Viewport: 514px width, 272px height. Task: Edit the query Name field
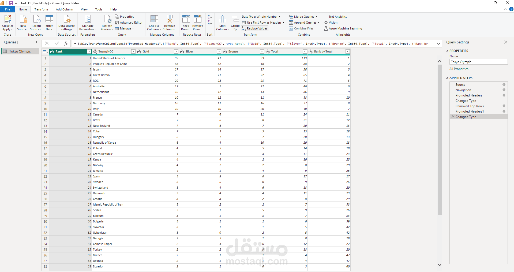[x=478, y=62]
